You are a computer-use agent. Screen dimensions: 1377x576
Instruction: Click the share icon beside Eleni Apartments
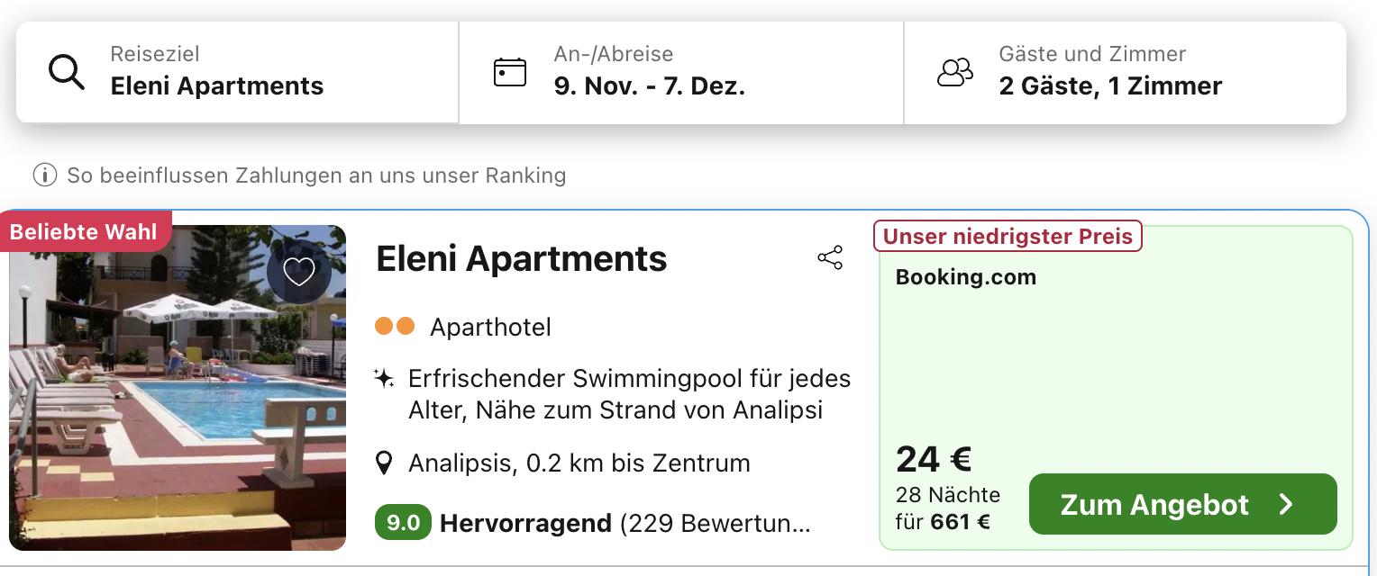pyautogui.click(x=830, y=257)
